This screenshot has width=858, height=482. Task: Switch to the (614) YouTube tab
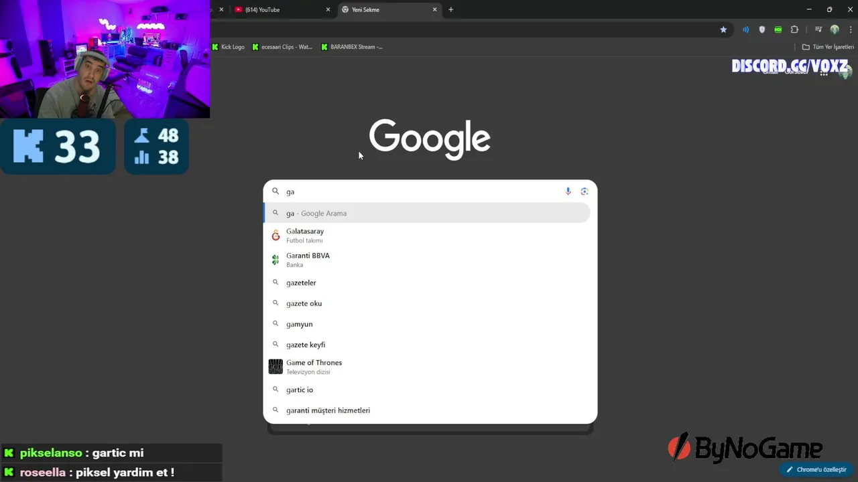coord(282,9)
